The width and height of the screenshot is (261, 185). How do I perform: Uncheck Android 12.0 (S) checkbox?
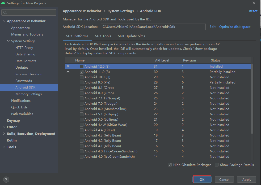point(82,67)
